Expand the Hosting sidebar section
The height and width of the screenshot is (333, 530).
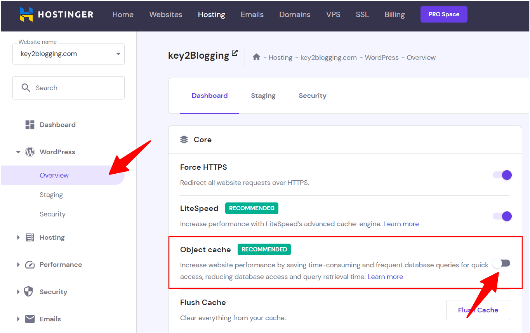tap(18, 237)
